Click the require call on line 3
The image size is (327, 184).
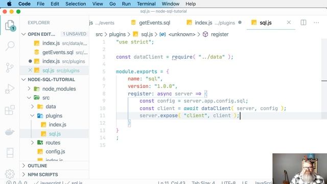coord(182,57)
